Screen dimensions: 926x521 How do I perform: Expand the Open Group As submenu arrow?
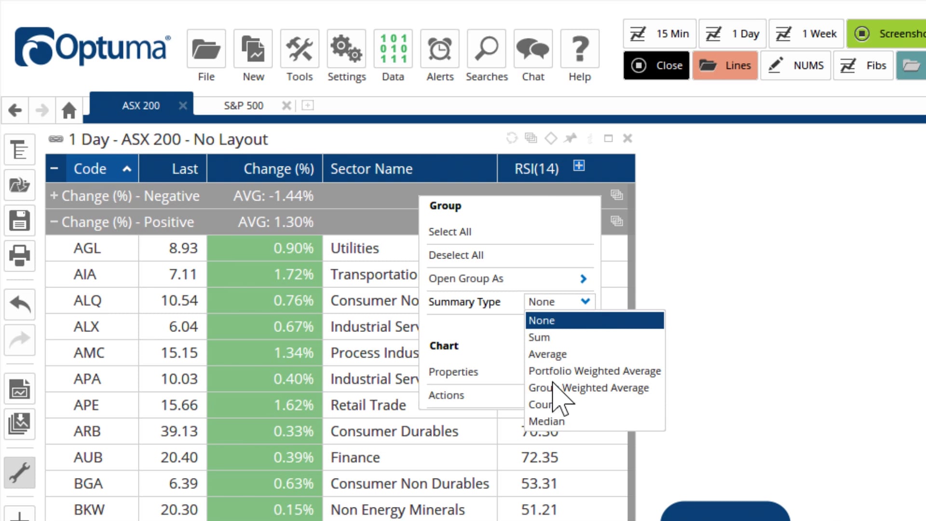coord(583,278)
